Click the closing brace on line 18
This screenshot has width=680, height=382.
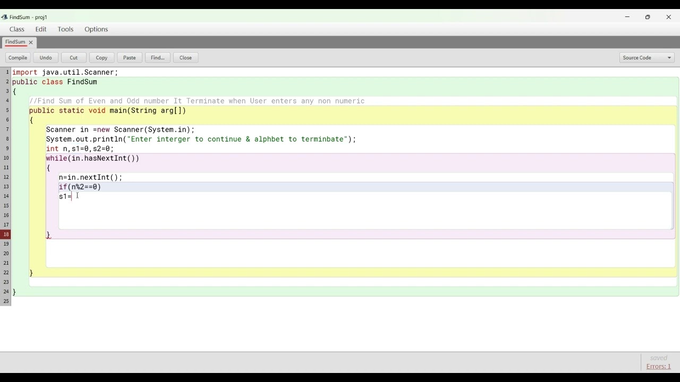click(48, 235)
